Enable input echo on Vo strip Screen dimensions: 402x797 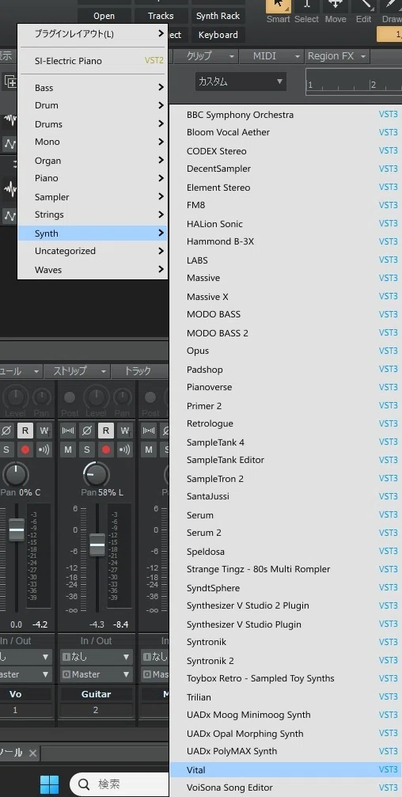tap(44, 450)
